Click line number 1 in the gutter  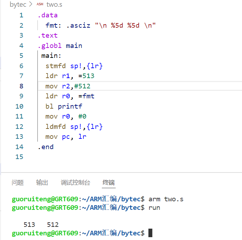(21, 15)
